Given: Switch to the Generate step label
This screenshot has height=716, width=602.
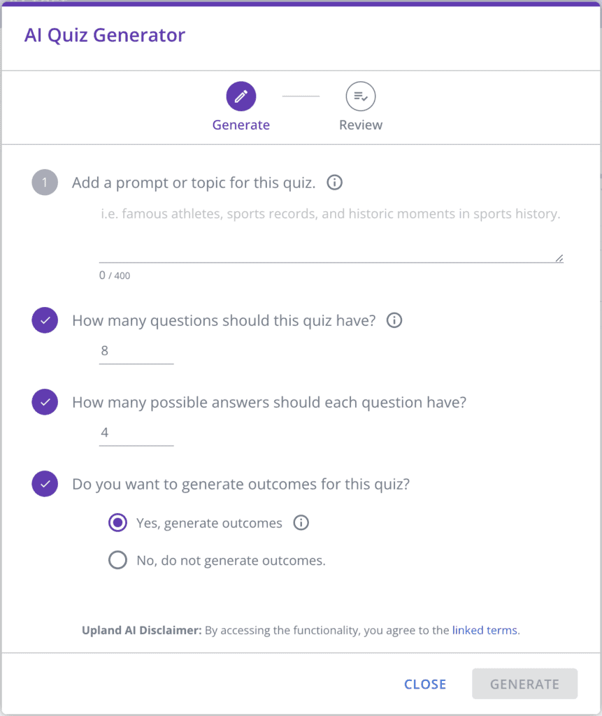Looking at the screenshot, I should pyautogui.click(x=241, y=125).
